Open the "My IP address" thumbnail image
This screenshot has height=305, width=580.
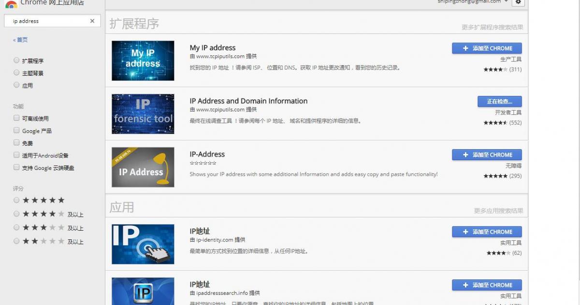[x=143, y=61]
